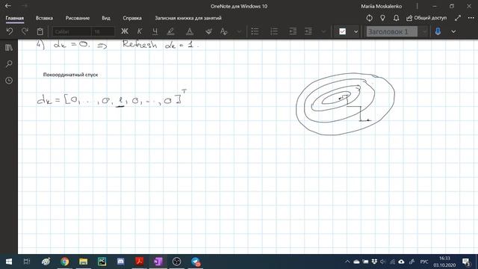This screenshot has height=269, width=478.
Task: Click the font name field
Action: [x=72, y=31]
